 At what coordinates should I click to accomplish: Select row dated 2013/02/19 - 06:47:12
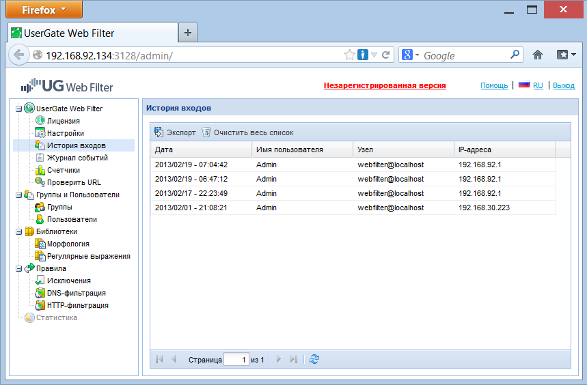pyautogui.click(x=353, y=179)
